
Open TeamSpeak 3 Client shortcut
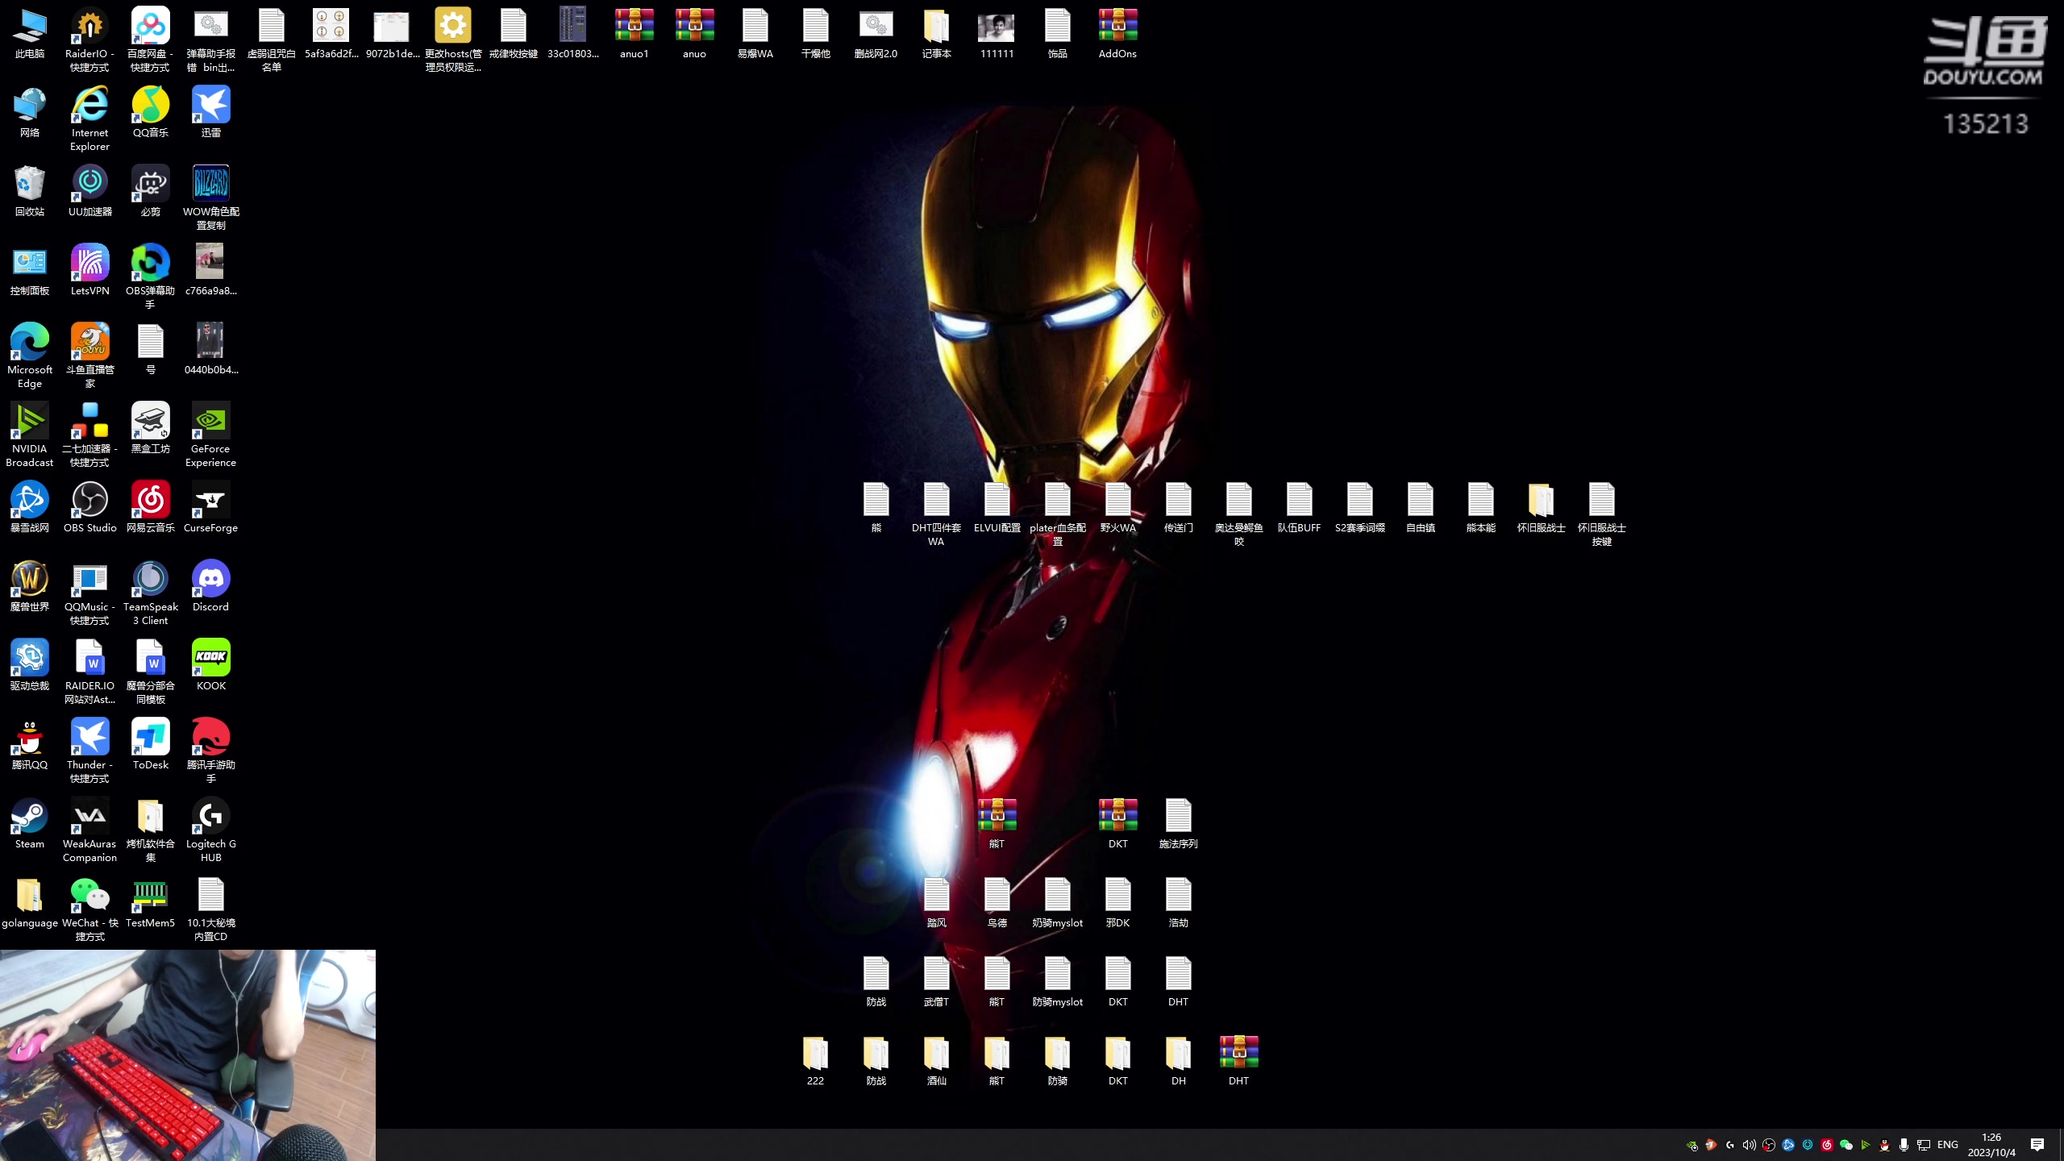coord(150,593)
